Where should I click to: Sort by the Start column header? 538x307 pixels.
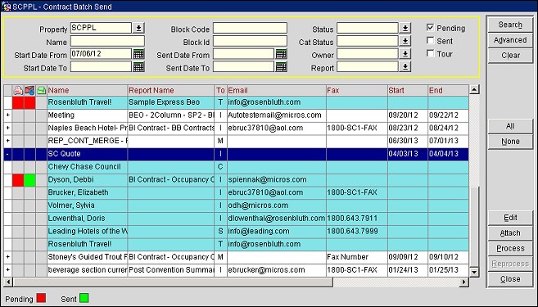408,91
